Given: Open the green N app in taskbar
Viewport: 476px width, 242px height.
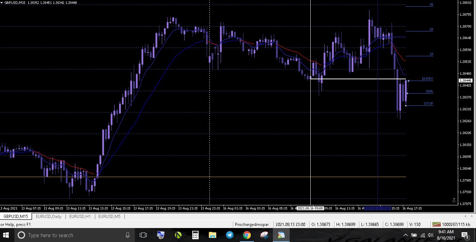Looking at the screenshot, I should [x=178, y=235].
